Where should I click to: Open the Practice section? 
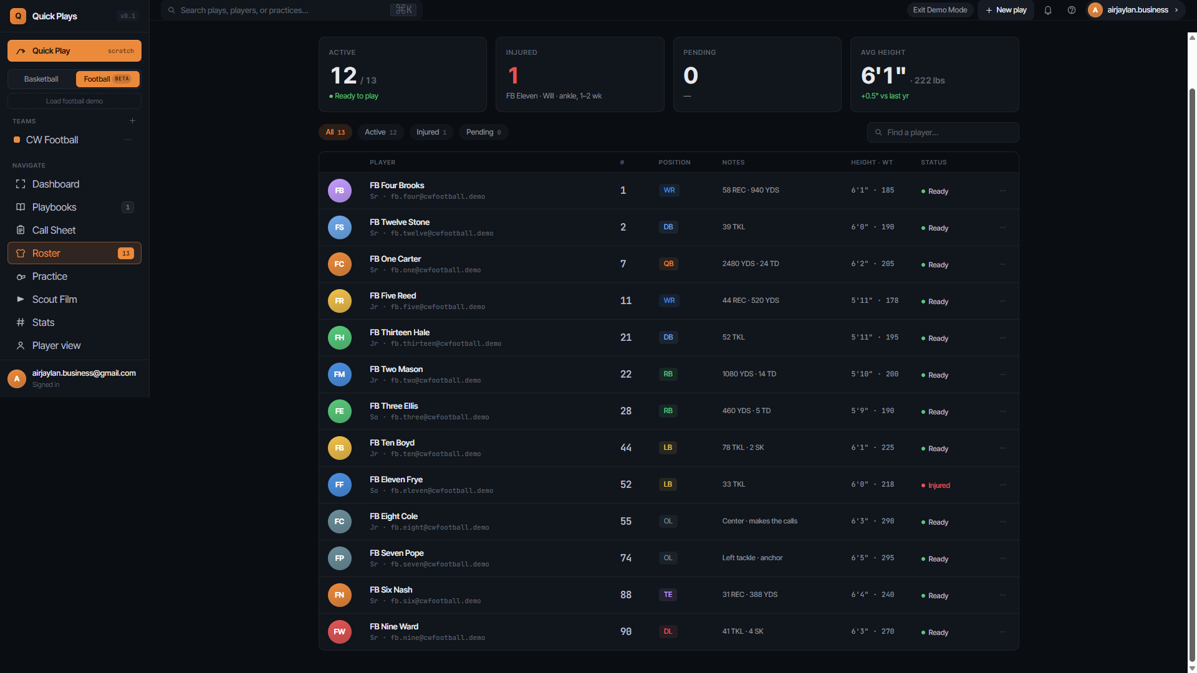pos(74,277)
